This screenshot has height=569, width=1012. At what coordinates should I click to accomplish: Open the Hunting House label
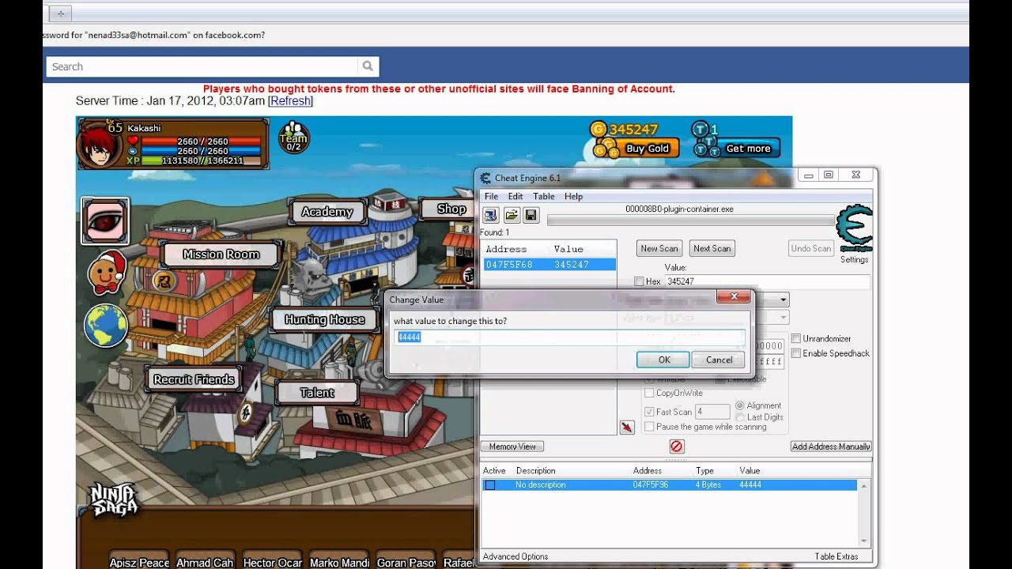[324, 320]
